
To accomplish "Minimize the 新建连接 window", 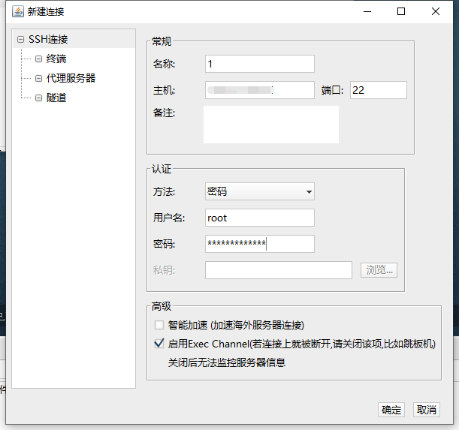I will click(367, 12).
